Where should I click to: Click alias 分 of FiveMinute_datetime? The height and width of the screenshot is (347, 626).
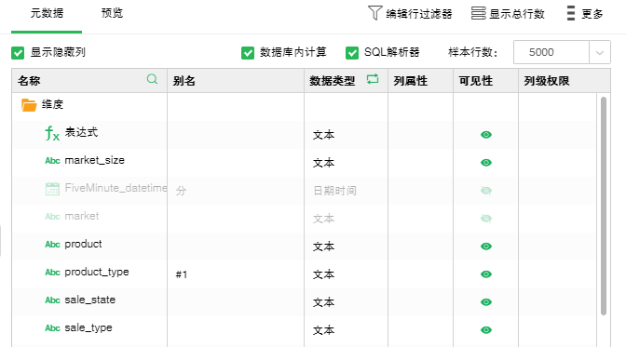click(x=181, y=191)
